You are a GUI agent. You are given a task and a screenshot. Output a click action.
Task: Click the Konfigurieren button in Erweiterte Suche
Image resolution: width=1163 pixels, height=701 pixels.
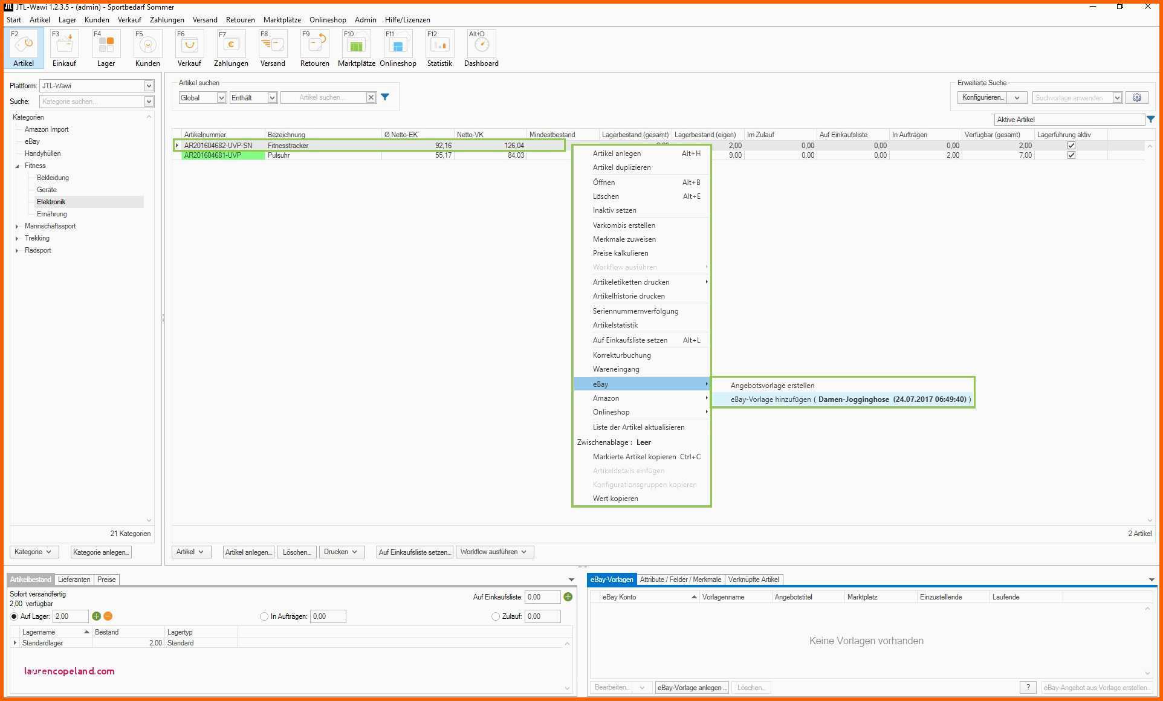click(983, 97)
